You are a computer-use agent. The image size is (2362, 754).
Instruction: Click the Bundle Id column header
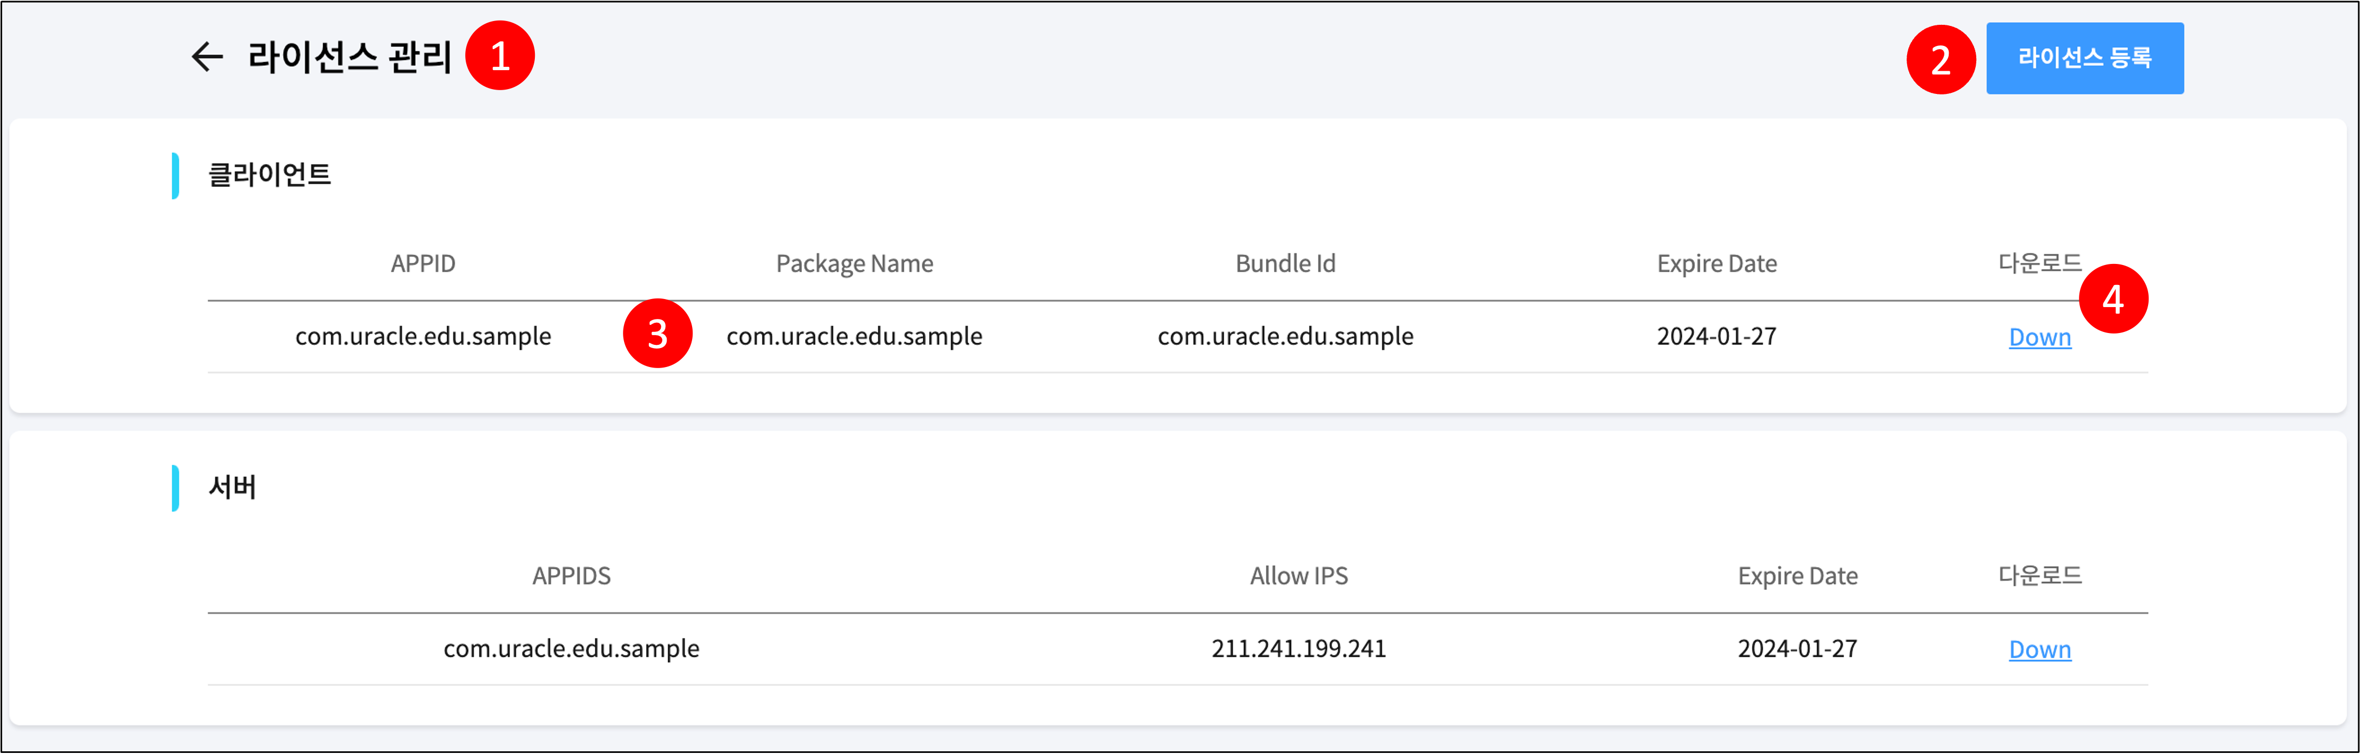[1285, 264]
